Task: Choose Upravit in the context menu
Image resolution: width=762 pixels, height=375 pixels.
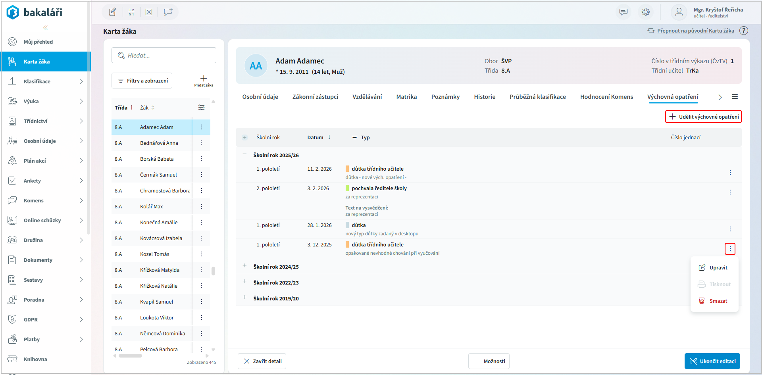Action: pos(718,267)
